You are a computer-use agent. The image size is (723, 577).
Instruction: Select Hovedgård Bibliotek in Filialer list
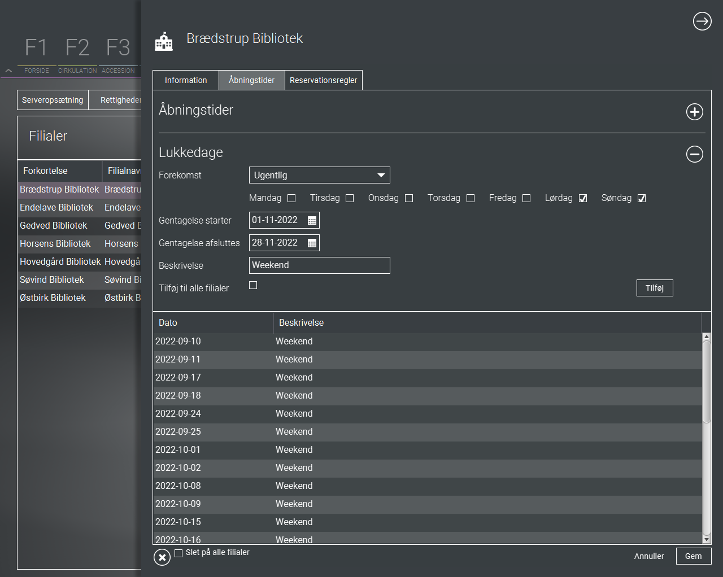click(79, 261)
